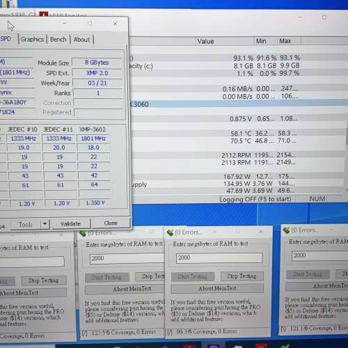Click the '99.3% Coverage, 0 Errors' status text
Viewport: 348px width, 348px height.
(207, 331)
